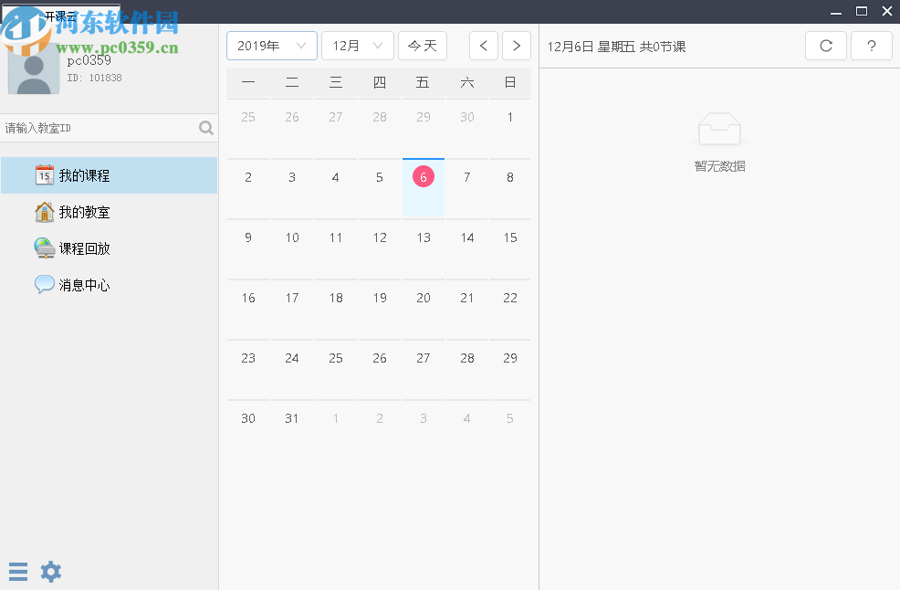This screenshot has height=590, width=900.
Task: Go to previous month arrow
Action: [483, 46]
